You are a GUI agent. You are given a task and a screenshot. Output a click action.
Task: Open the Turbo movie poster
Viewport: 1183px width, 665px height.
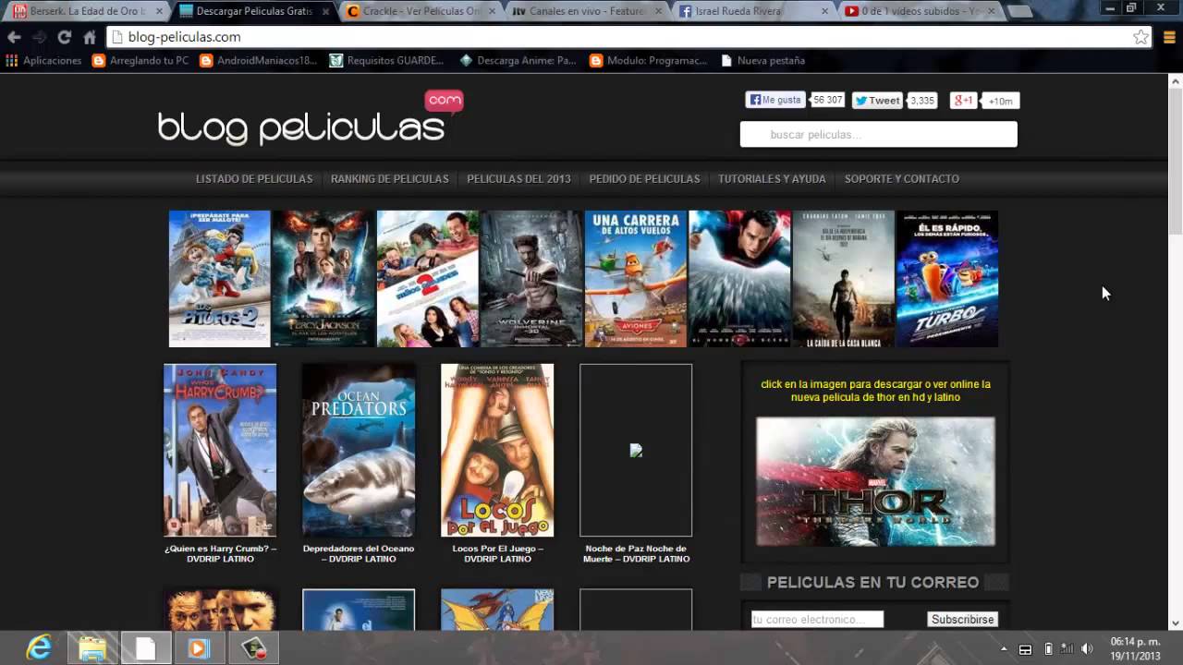point(947,279)
